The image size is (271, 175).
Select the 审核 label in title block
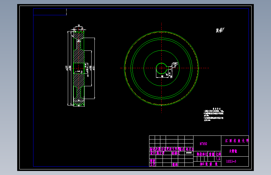coord(153,161)
